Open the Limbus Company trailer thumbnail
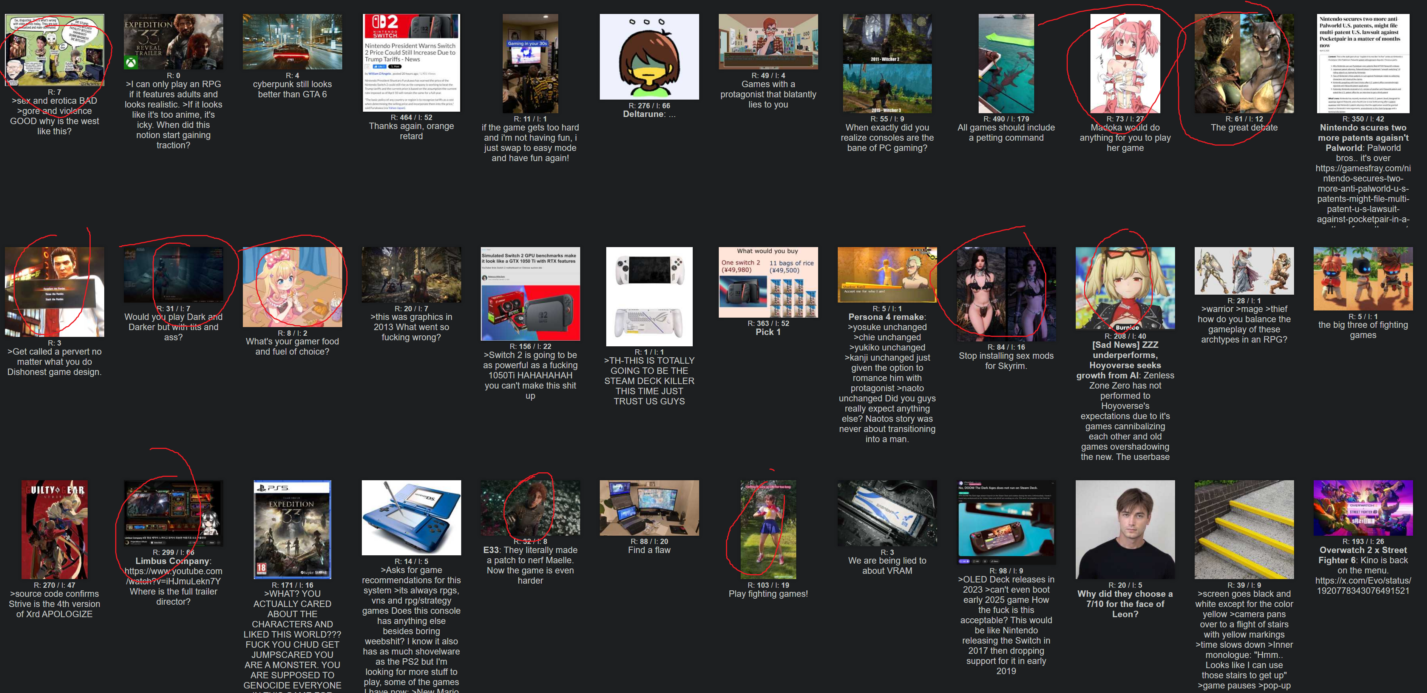This screenshot has height=693, width=1427. (x=173, y=513)
